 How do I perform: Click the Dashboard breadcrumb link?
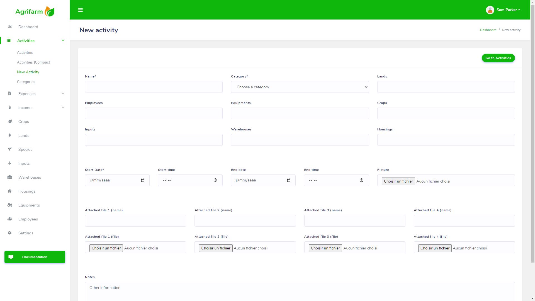point(488,30)
